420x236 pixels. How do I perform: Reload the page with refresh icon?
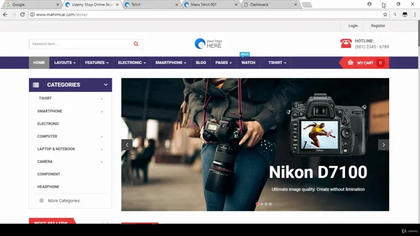coord(22,14)
